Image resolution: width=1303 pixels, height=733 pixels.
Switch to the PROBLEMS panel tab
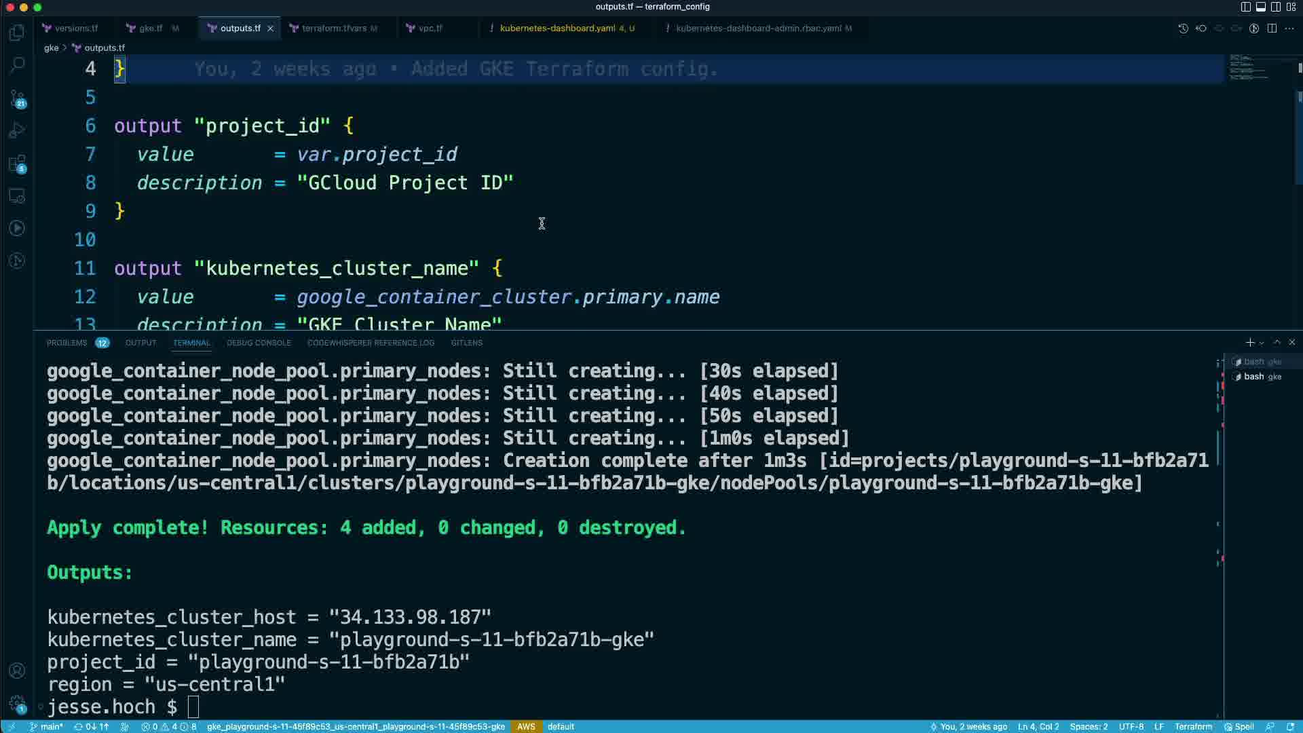tap(67, 343)
